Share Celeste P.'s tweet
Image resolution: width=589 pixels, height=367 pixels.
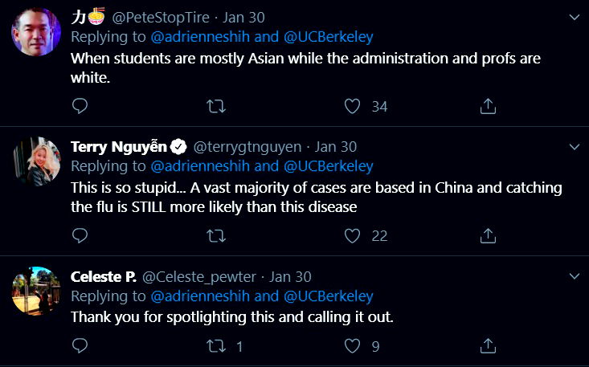[x=488, y=346]
